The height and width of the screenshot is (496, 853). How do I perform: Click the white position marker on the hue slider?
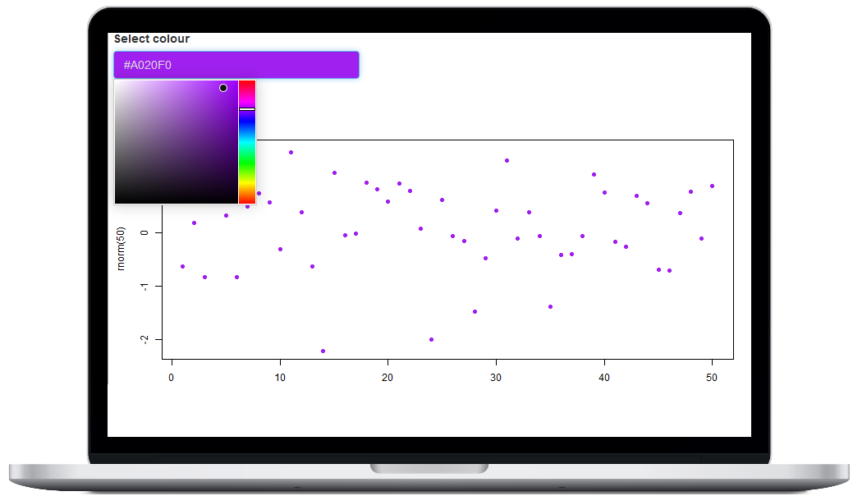pyautogui.click(x=247, y=109)
